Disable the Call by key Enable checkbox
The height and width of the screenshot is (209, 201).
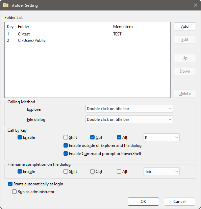[20, 137]
